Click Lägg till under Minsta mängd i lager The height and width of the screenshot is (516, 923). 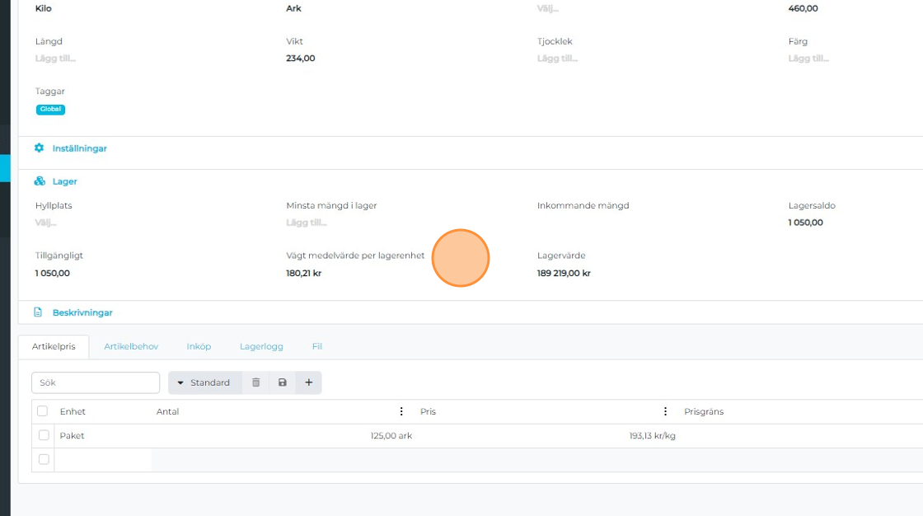pos(307,223)
